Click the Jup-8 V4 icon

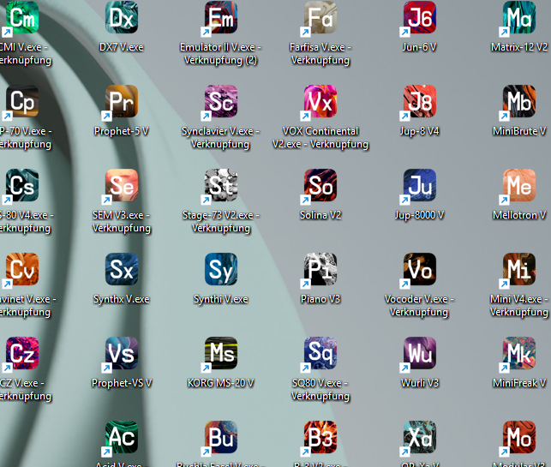(420, 102)
